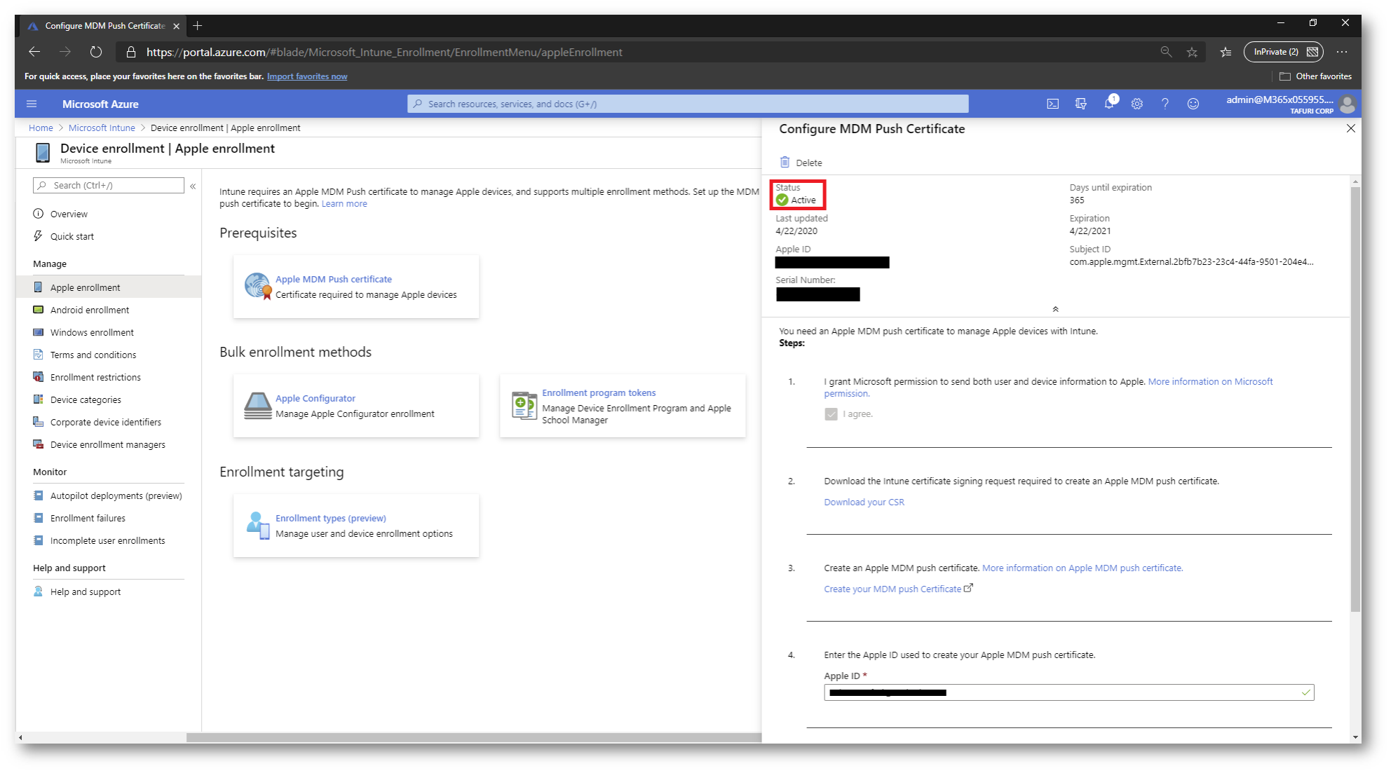Select Windows enrollment menu item

tap(109, 332)
